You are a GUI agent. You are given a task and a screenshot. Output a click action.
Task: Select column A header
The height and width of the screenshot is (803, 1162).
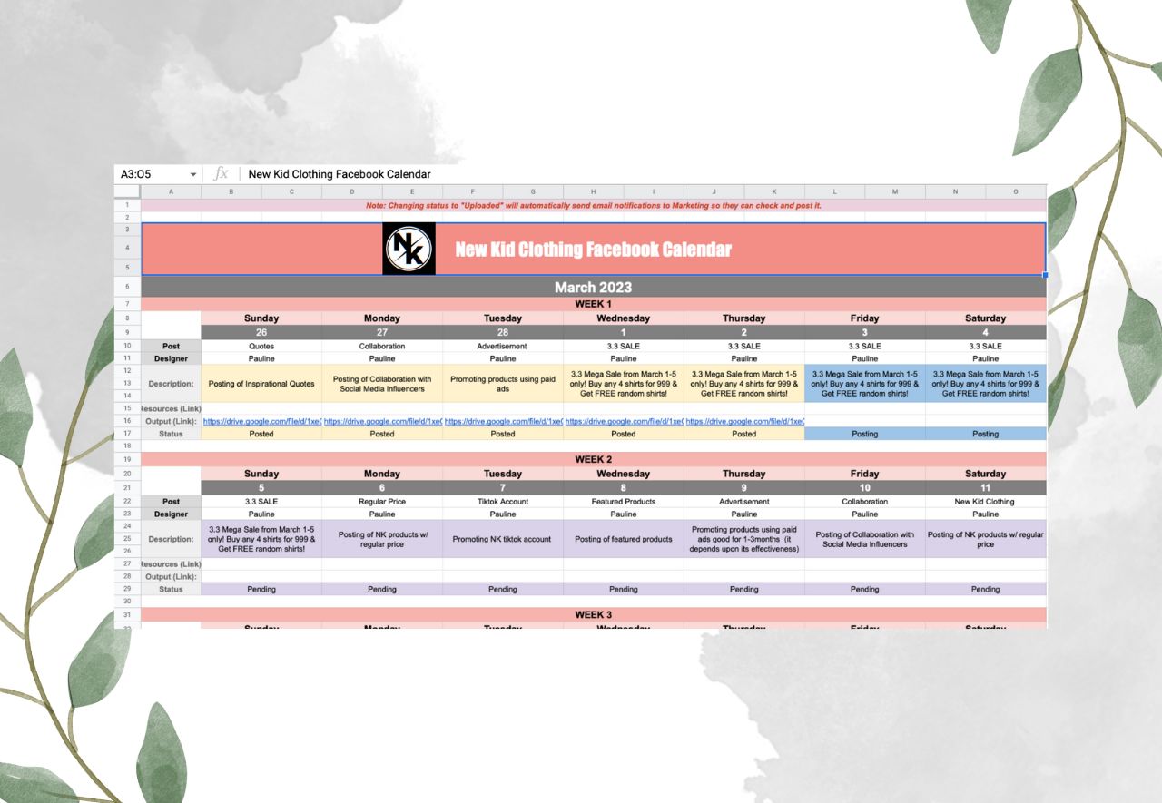171,191
